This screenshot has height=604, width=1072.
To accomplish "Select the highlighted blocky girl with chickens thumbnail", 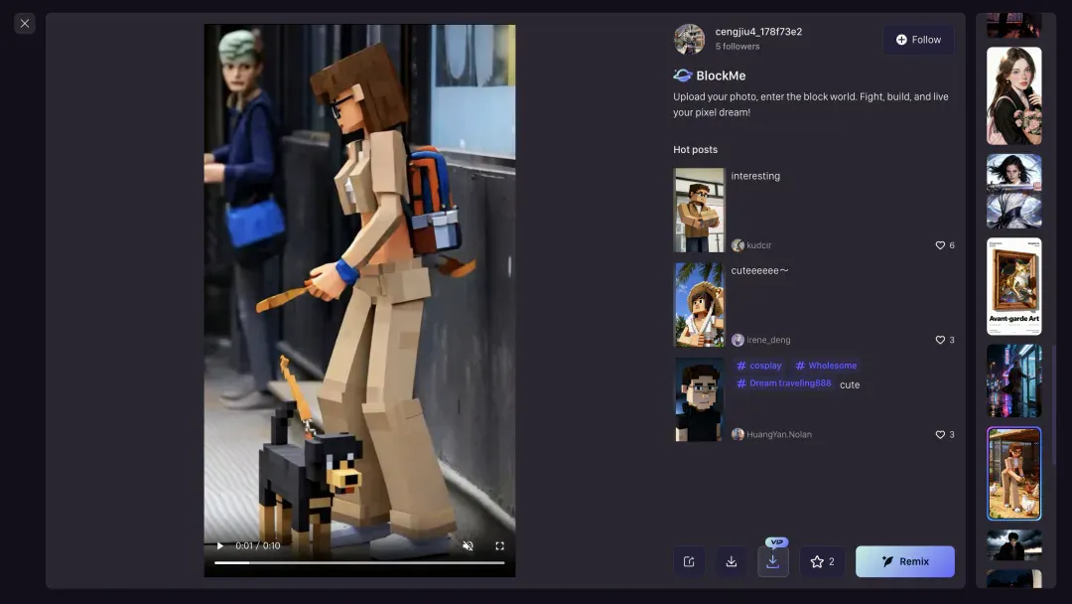I will 1013,473.
